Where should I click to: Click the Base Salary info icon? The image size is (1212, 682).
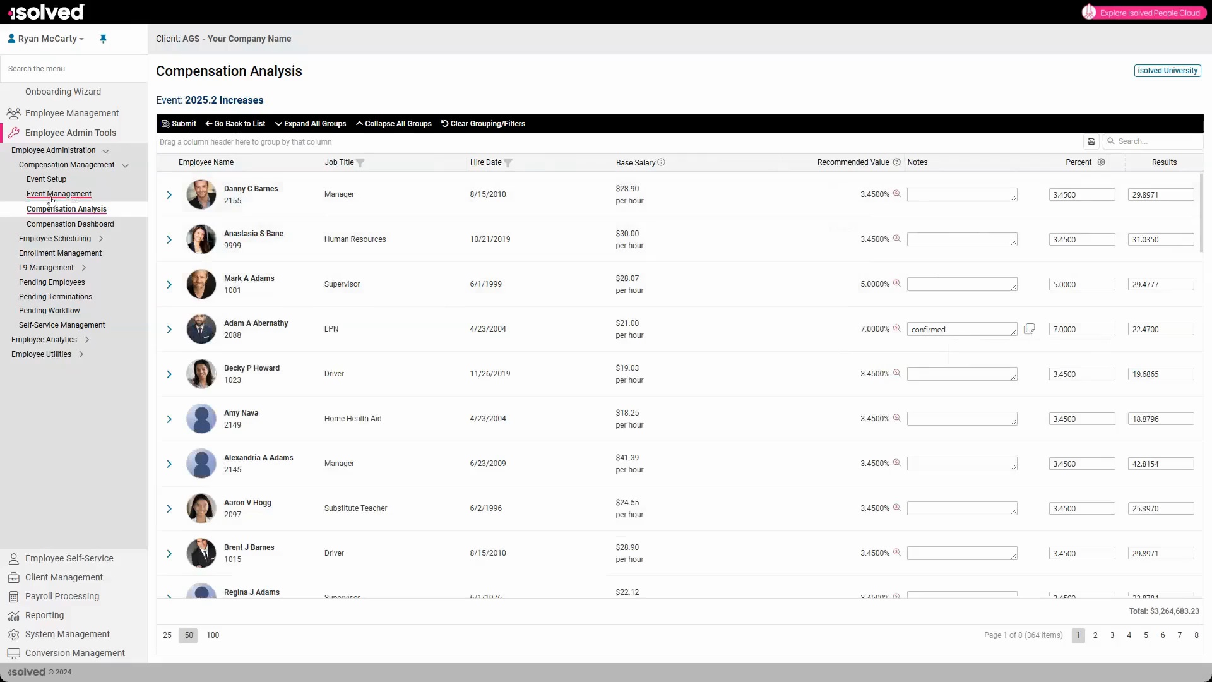661,162
